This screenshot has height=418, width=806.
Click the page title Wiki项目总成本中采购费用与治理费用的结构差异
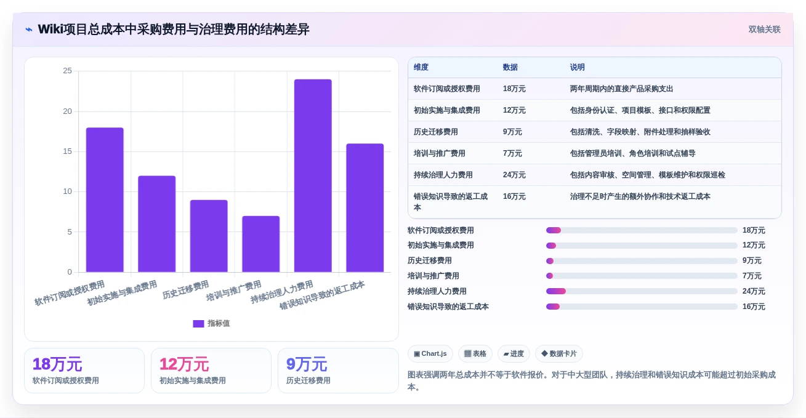coord(174,30)
